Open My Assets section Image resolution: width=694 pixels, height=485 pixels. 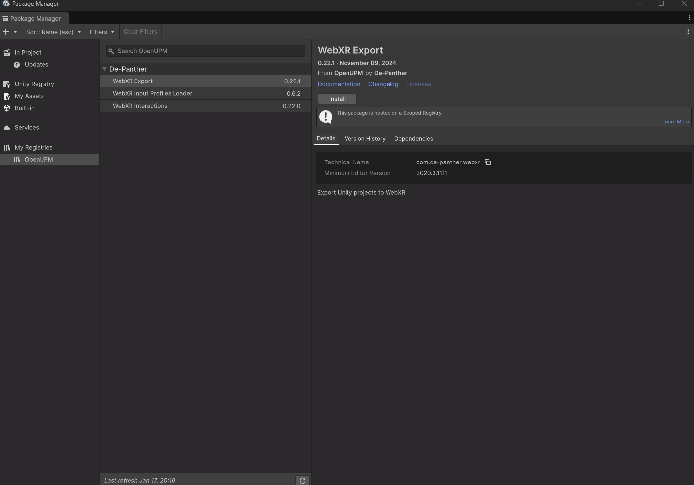coord(29,96)
